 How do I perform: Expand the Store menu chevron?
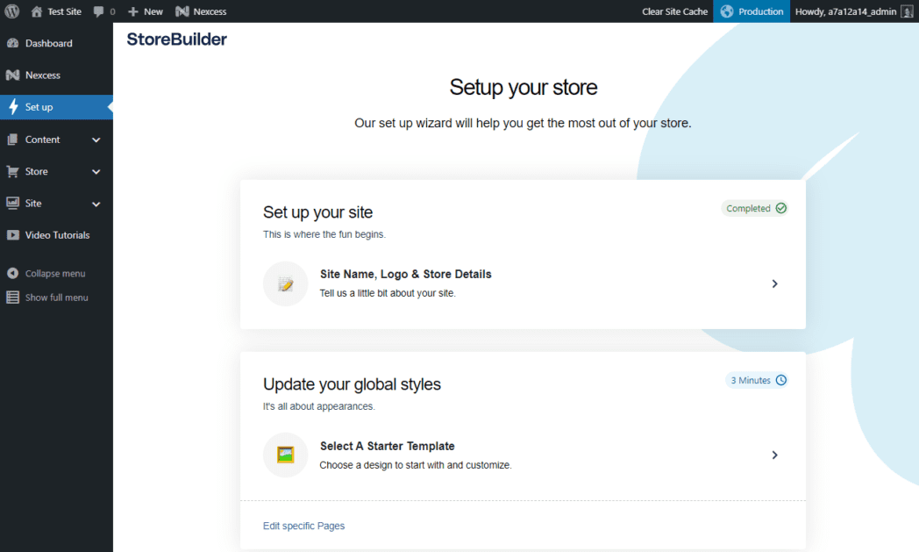(96, 172)
